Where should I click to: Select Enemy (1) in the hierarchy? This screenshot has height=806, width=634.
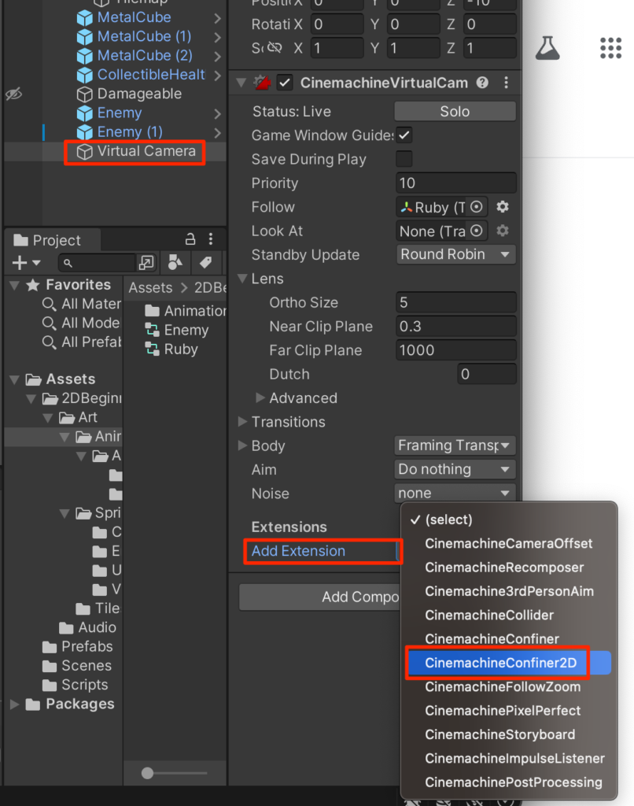[130, 132]
